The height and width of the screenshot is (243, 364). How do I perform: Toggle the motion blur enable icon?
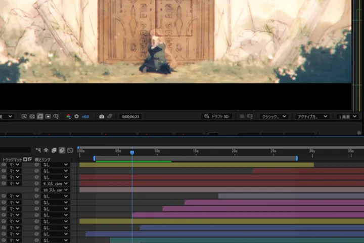(x=62, y=150)
